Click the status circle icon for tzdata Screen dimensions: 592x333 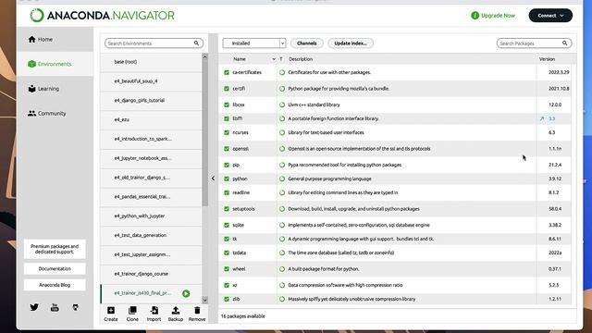[x=282, y=253]
